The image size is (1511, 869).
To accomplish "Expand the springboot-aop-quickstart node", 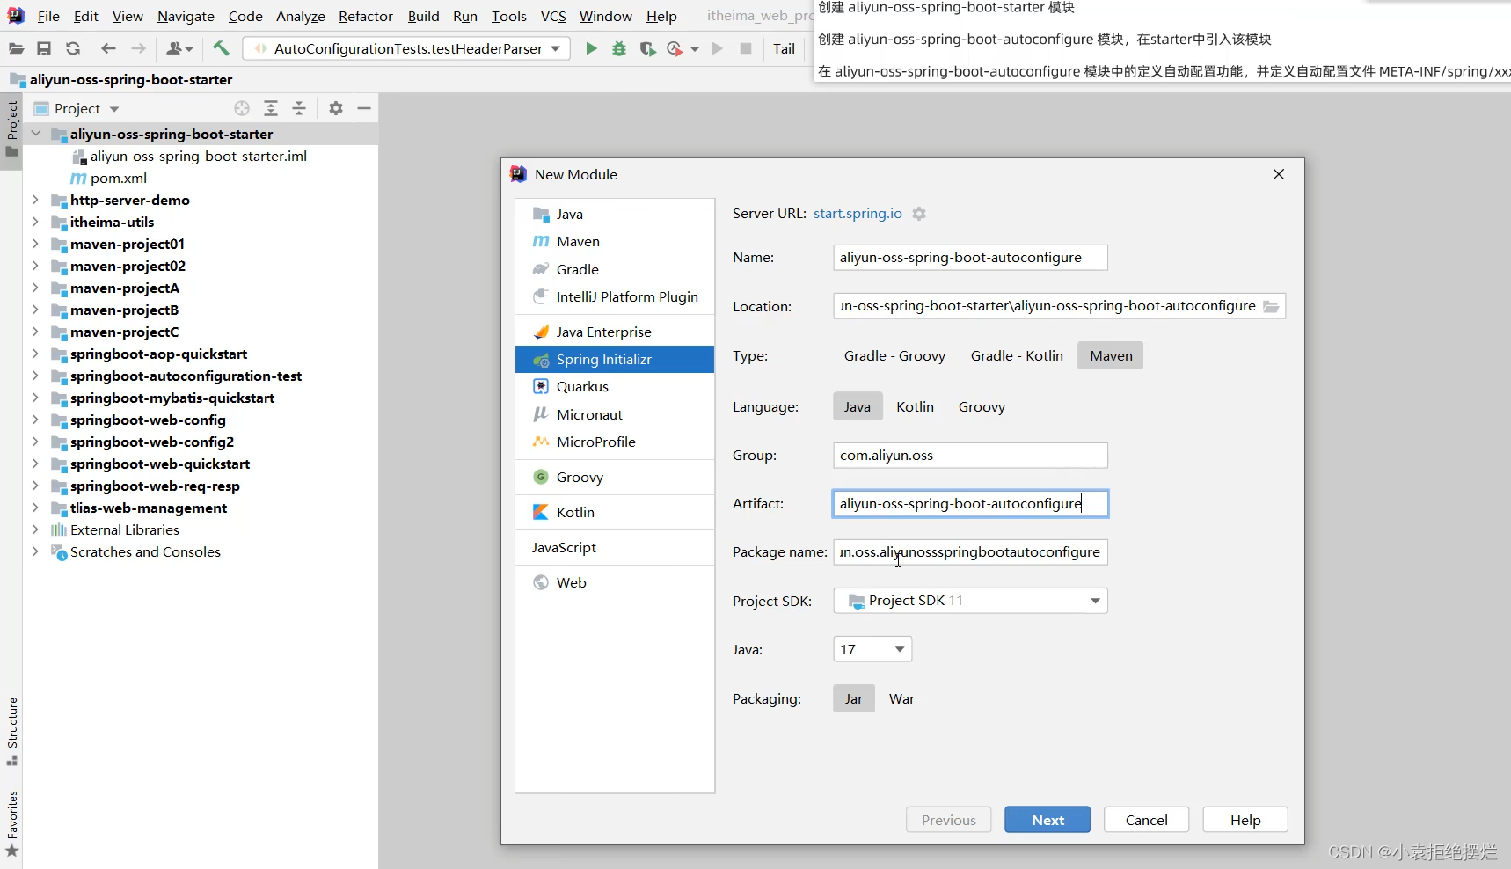I will pyautogui.click(x=36, y=354).
